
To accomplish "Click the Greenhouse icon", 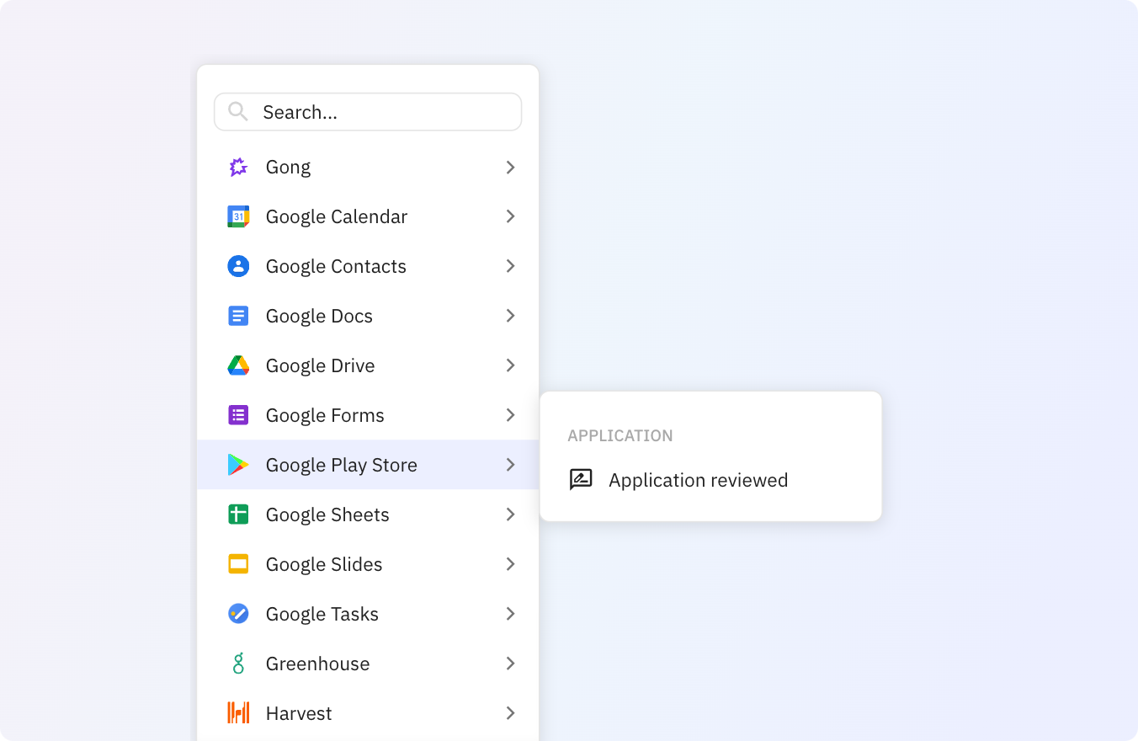I will (x=238, y=664).
